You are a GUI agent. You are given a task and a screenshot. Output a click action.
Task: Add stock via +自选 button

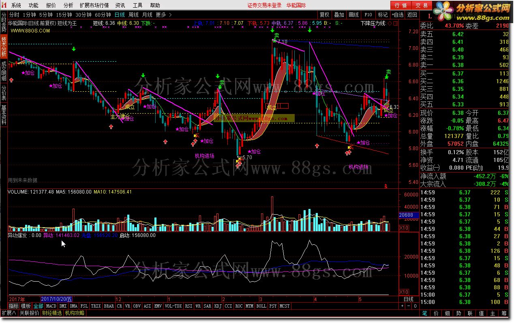(x=398, y=15)
